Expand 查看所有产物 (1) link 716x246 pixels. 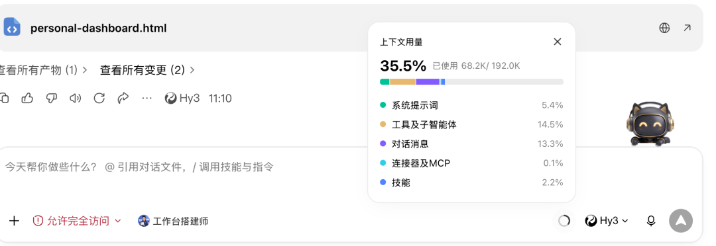coord(43,69)
